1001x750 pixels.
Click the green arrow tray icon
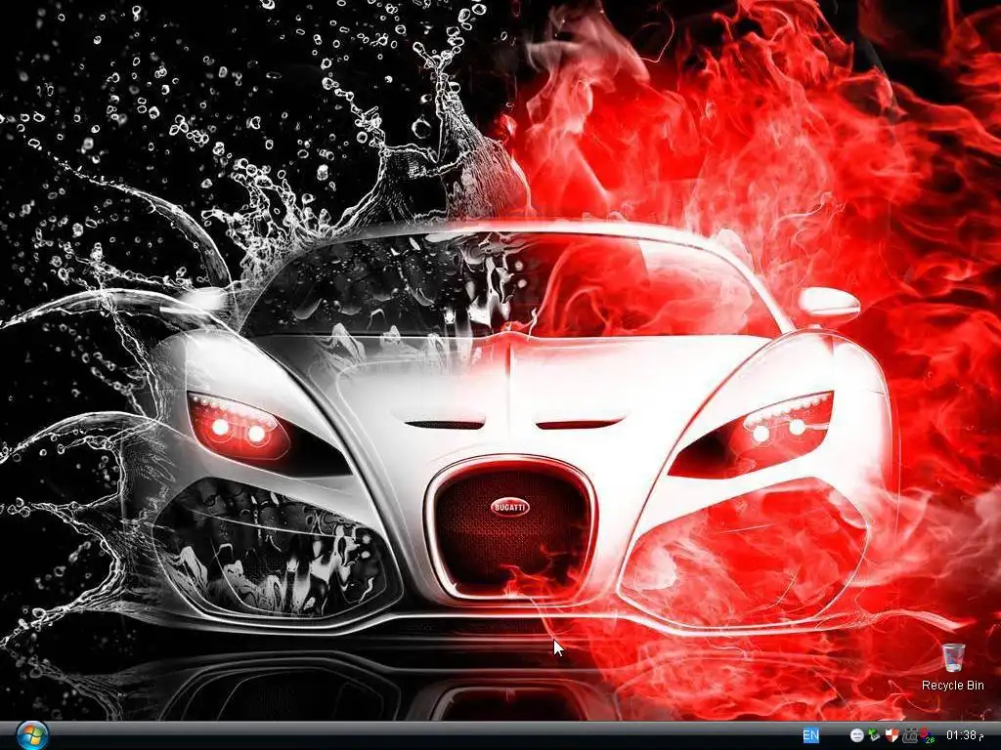[x=874, y=734]
